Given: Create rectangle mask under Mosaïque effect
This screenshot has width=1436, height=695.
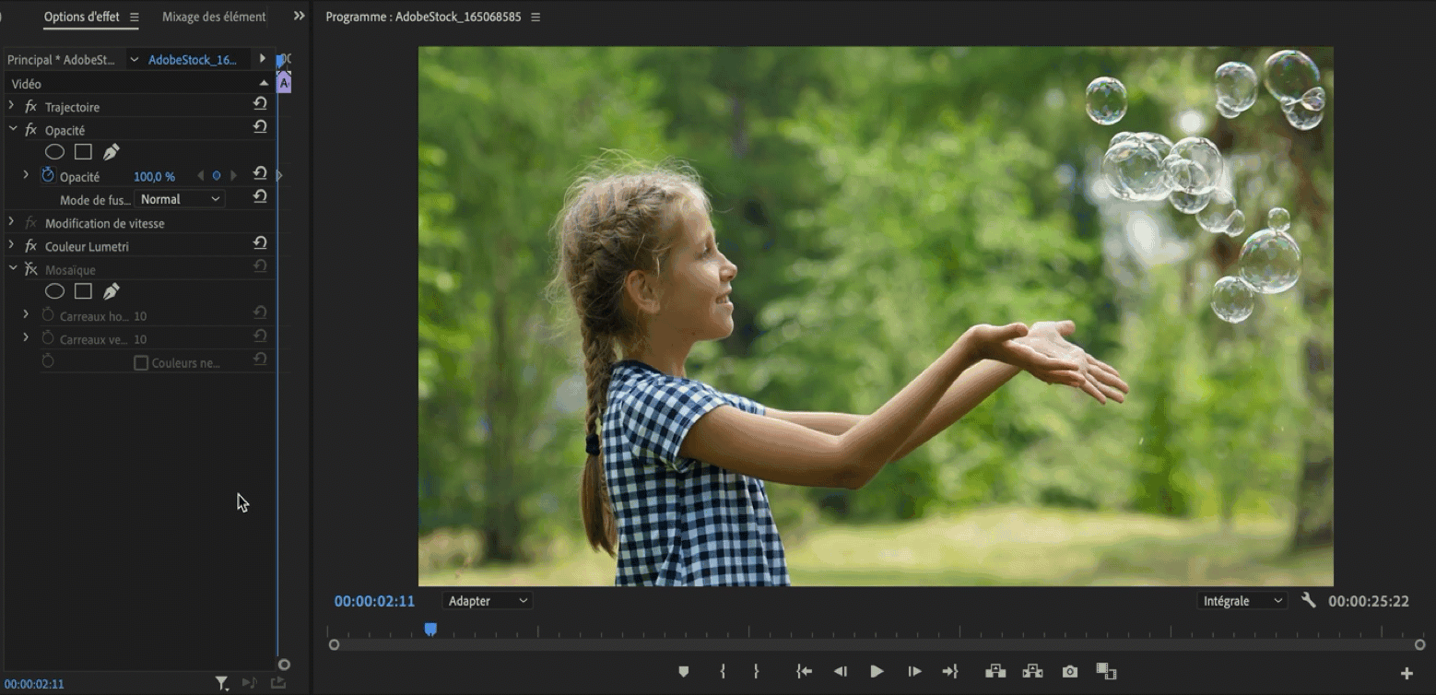Looking at the screenshot, I should 83,291.
